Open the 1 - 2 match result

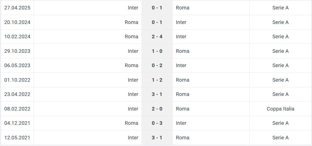click(157, 80)
